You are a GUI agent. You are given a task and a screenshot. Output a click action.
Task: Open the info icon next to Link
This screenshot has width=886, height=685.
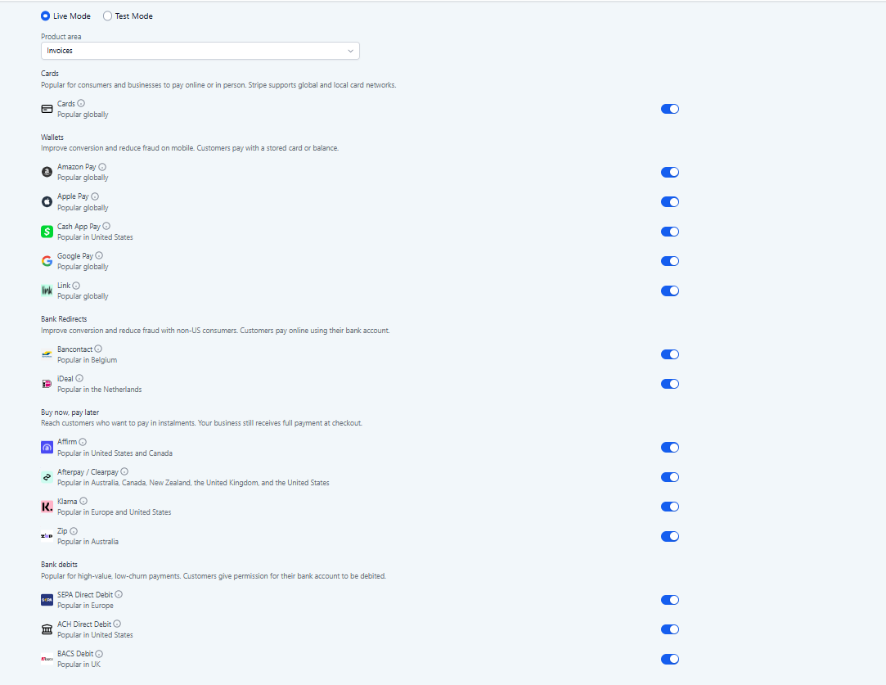[76, 286]
